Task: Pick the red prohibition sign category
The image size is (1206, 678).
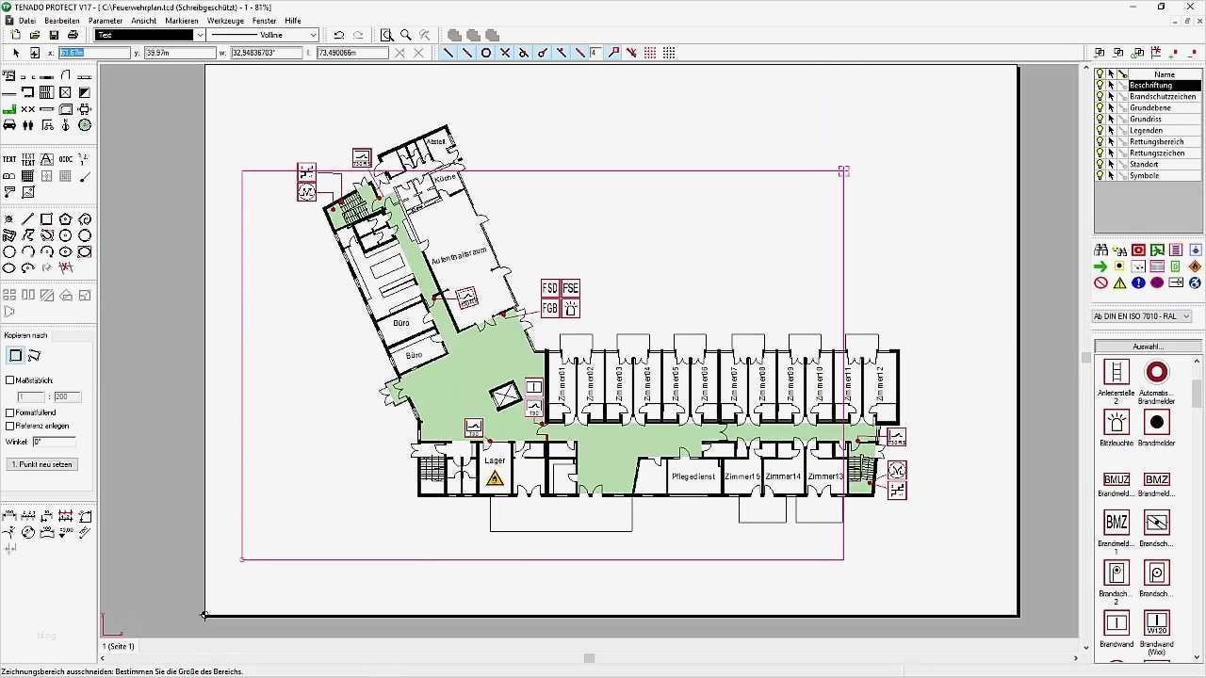Action: [1100, 282]
